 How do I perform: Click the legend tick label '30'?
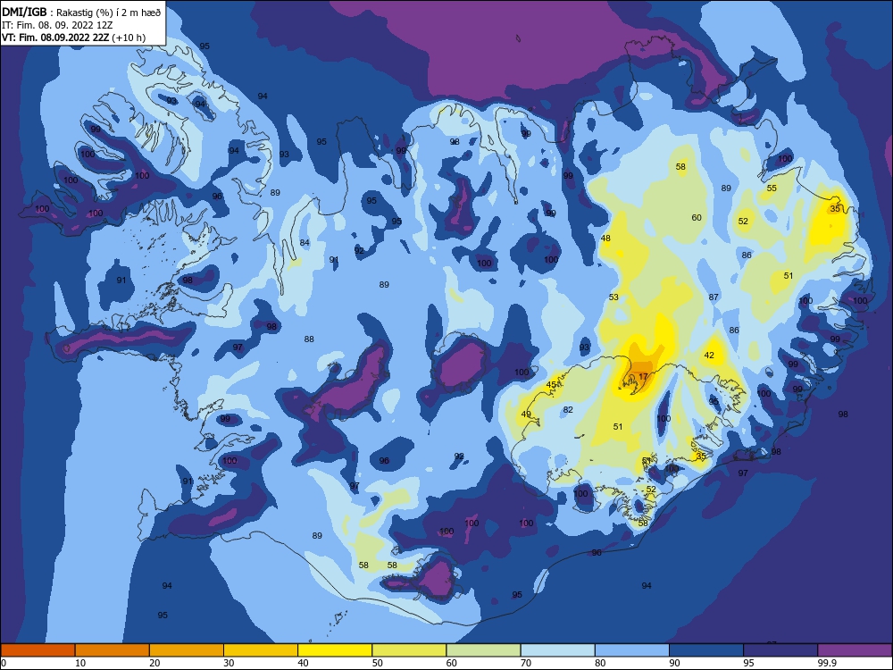(x=229, y=663)
